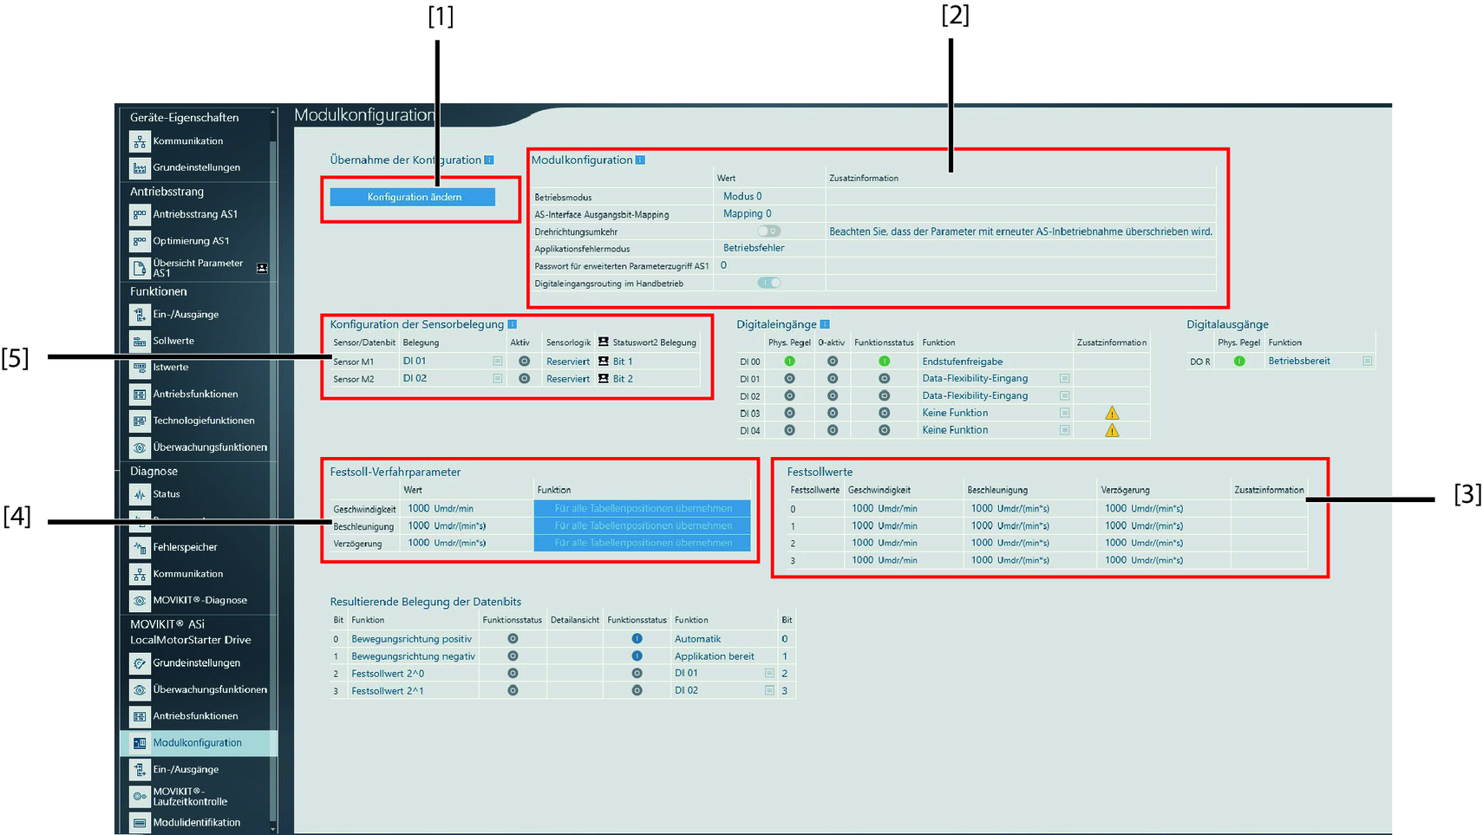Viewport: 1483px width, 835px height.
Task: Click the Kommunikation icon under Geräte-Eigenschaften
Action: pos(140,141)
